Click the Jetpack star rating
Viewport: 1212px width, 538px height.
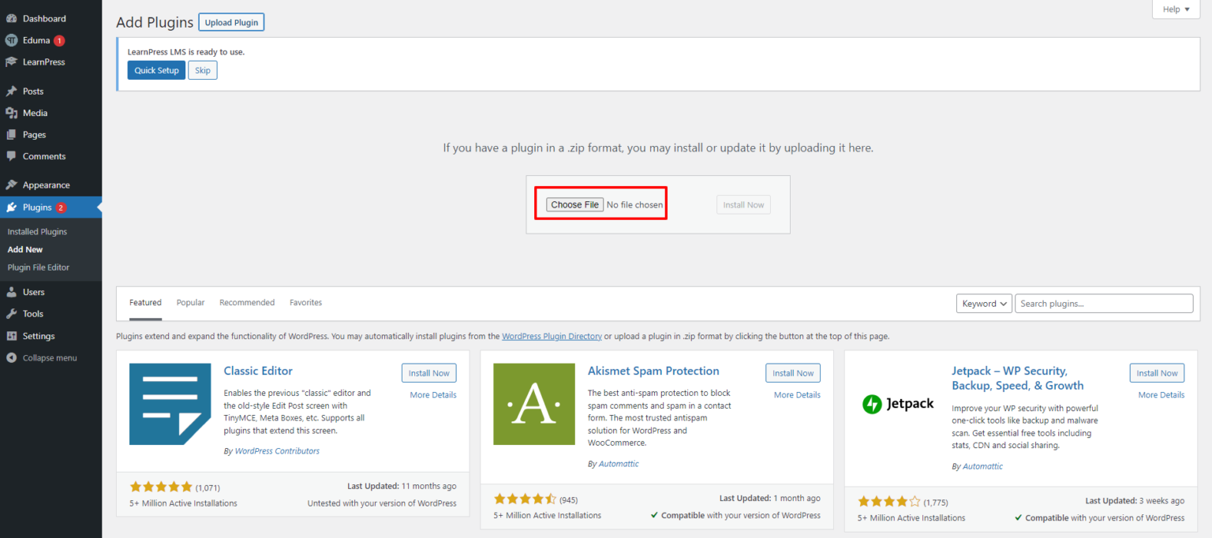889,501
